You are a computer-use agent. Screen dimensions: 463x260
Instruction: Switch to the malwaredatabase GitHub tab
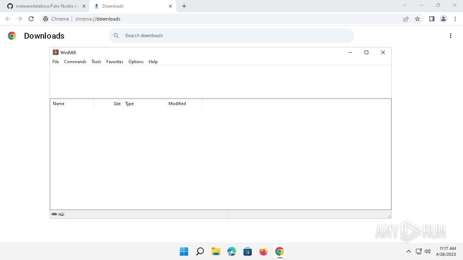pos(46,6)
